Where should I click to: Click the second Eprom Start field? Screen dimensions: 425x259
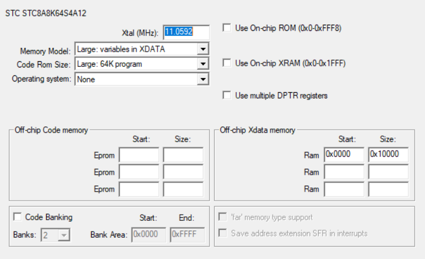[139, 172]
